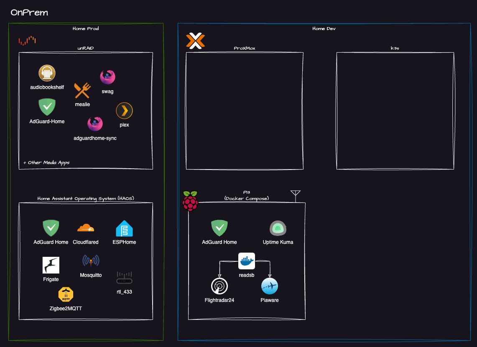Select the 'audiobookshelf' label

[47, 87]
